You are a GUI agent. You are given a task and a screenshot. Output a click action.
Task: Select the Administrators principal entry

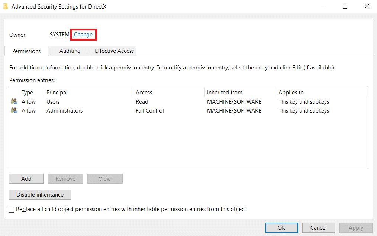tap(64, 110)
